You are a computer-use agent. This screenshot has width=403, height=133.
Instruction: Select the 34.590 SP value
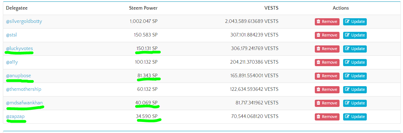pyautogui.click(x=147, y=116)
